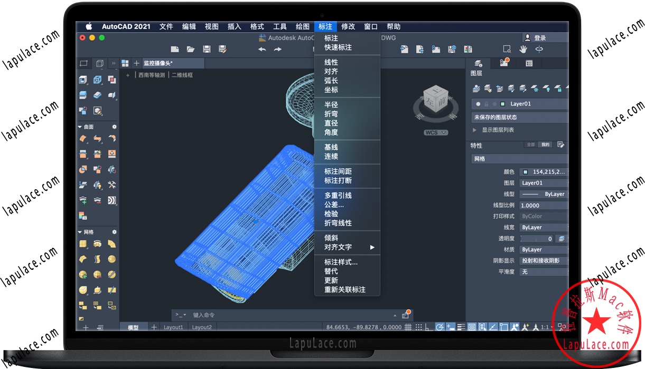Click the Redo arrow in the toolbar
Image resolution: width=645 pixels, height=369 pixels.
pyautogui.click(x=278, y=49)
